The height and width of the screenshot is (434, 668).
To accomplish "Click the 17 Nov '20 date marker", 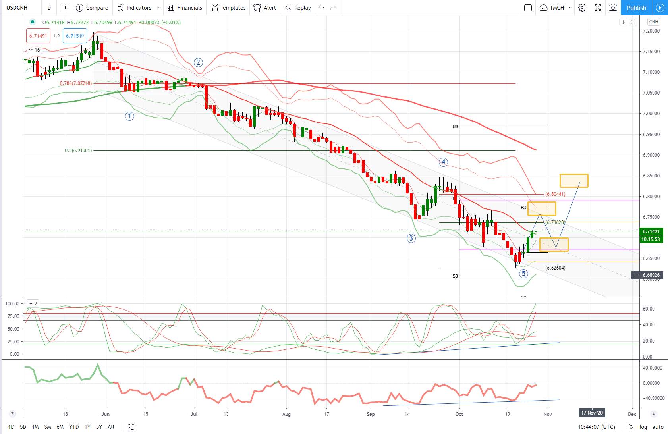I will coord(592,413).
